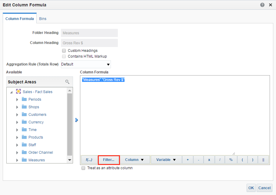276x195 pixels.
Task: Click the subject areas tree scrollbar
Action: click(x=70, y=125)
